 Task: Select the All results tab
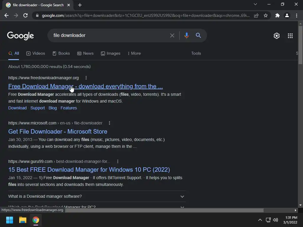coord(14,53)
